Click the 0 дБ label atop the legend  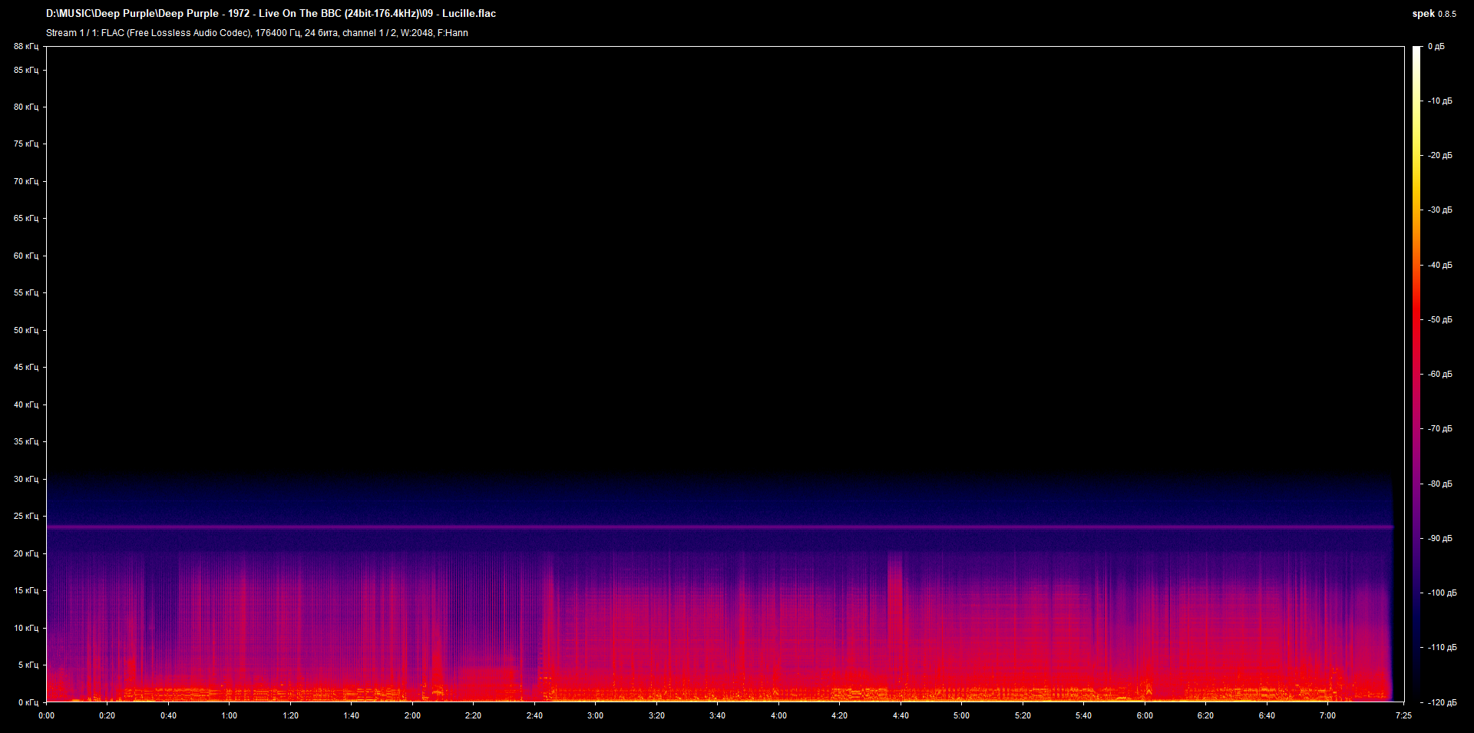[x=1438, y=46]
